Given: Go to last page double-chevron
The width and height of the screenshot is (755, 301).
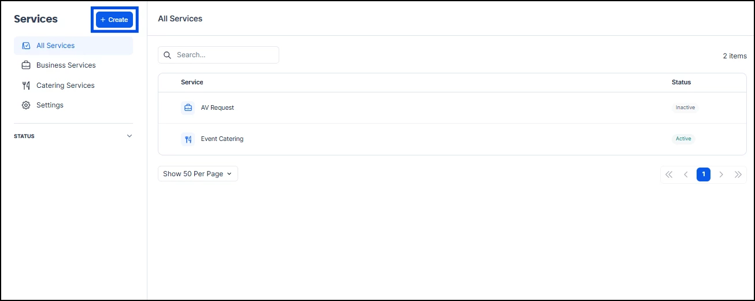Looking at the screenshot, I should click(x=738, y=174).
